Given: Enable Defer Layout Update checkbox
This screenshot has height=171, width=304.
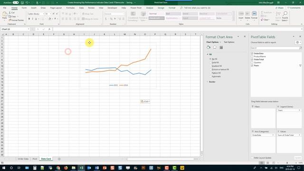Looking at the screenshot, I should pyautogui.click(x=252, y=158).
